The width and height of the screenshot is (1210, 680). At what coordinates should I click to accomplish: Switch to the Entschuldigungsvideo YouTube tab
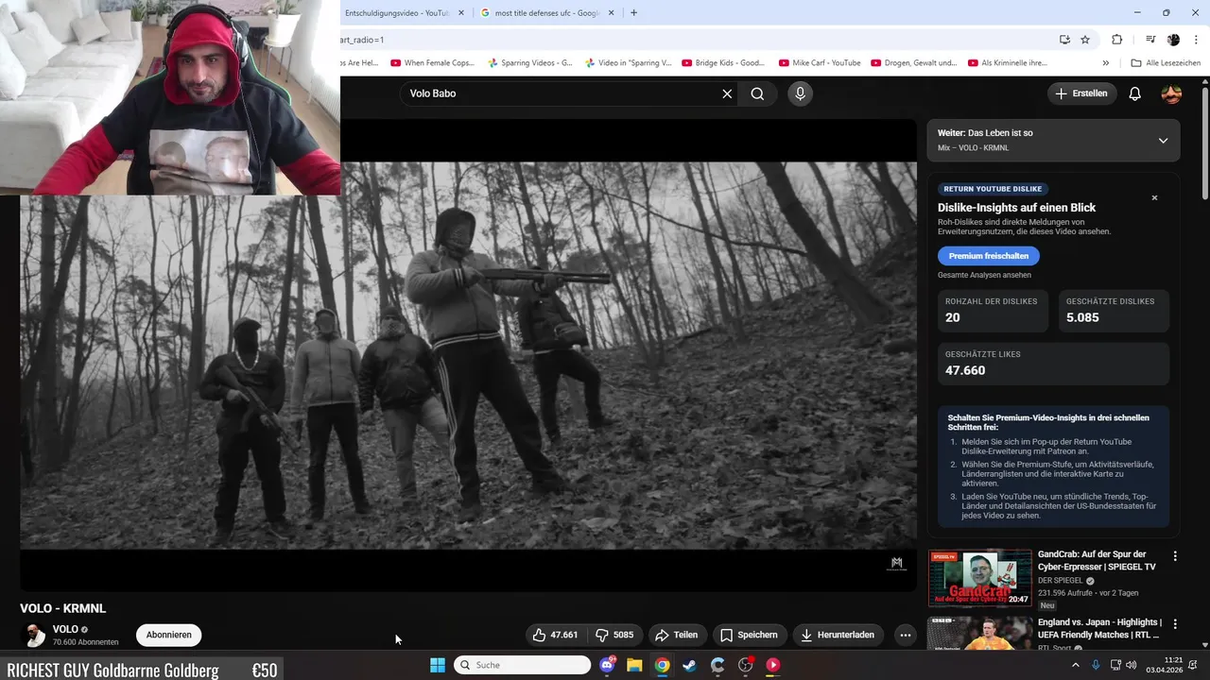(398, 12)
